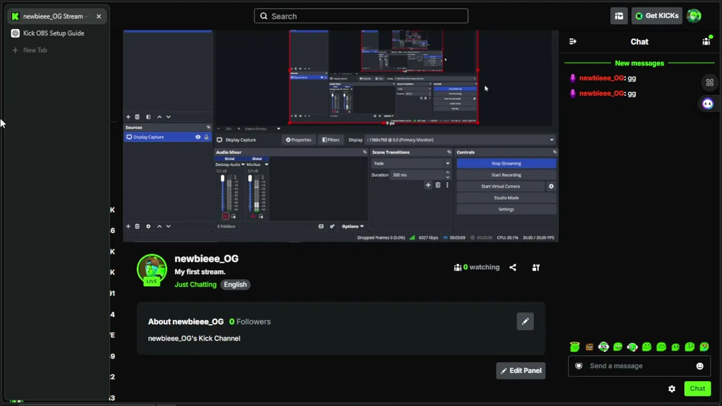This screenshot has height=406, width=722.
Task: Open the Scale to Window zoom dropdown
Action: [x=262, y=129]
